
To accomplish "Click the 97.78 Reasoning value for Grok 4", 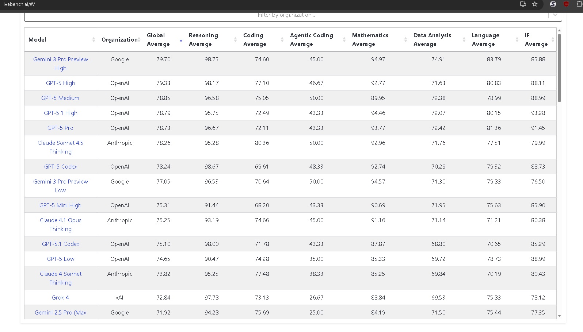I will 212,298.
